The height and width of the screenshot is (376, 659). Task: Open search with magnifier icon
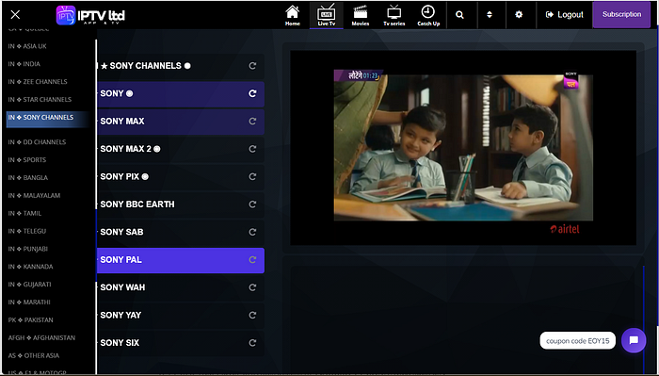click(x=459, y=15)
